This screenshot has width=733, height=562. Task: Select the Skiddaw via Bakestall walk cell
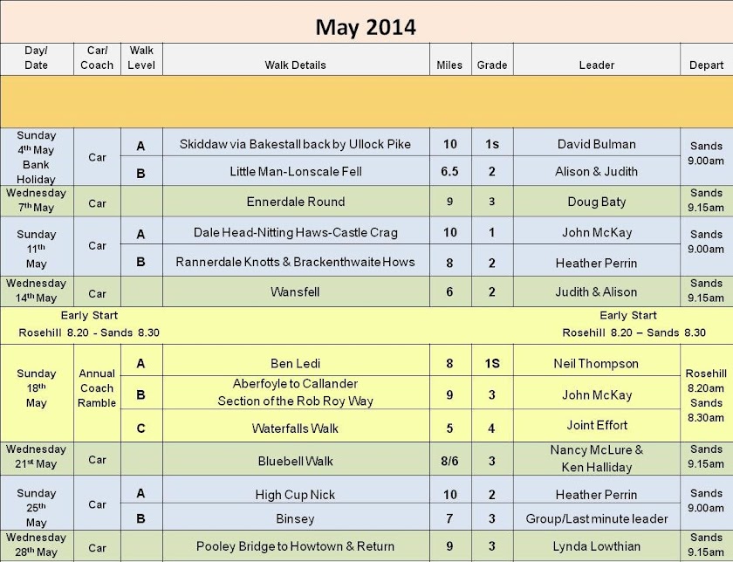(x=295, y=144)
